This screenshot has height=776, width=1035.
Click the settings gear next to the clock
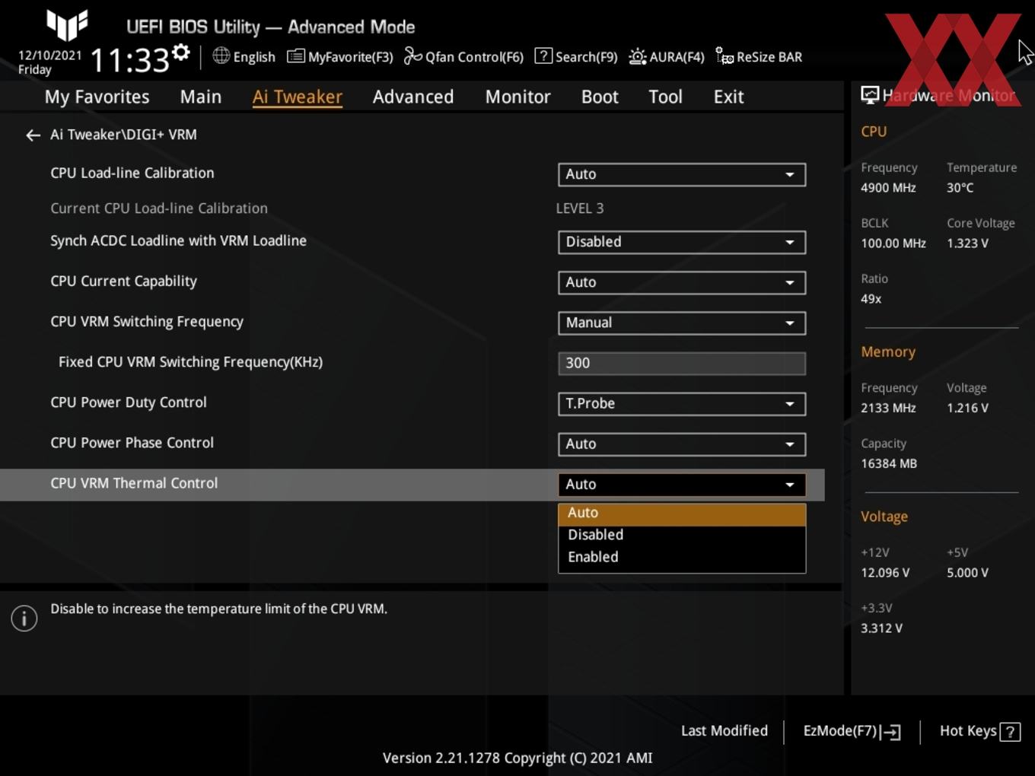point(180,52)
